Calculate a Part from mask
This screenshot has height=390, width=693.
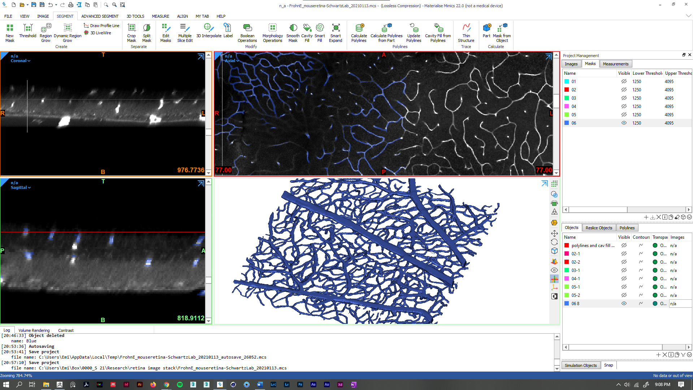pyautogui.click(x=486, y=31)
